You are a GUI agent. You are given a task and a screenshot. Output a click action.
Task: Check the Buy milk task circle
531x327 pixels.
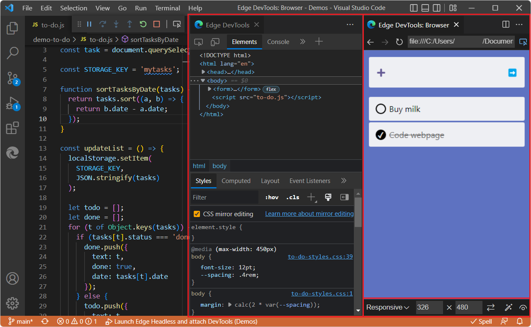coord(380,109)
